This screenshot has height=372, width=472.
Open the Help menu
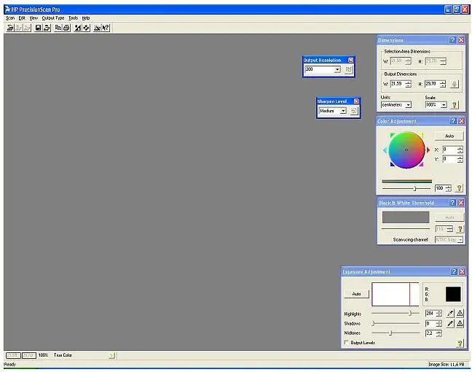tap(86, 18)
